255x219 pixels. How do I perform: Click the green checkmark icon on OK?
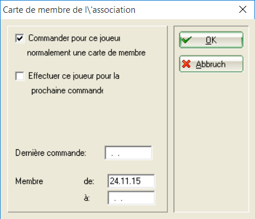click(x=186, y=40)
